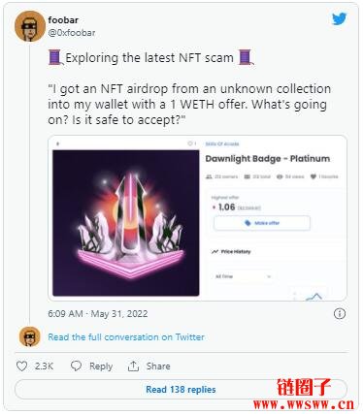Open the @0xfoobar handle link
The width and height of the screenshot is (363, 414).
click(72, 33)
